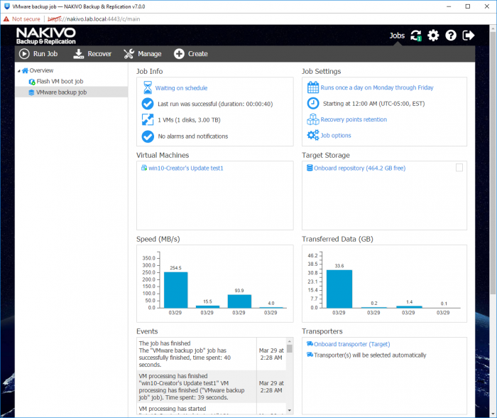Screen dimensions: 497x418
Task: Click the clock start time icon
Action: (313, 104)
